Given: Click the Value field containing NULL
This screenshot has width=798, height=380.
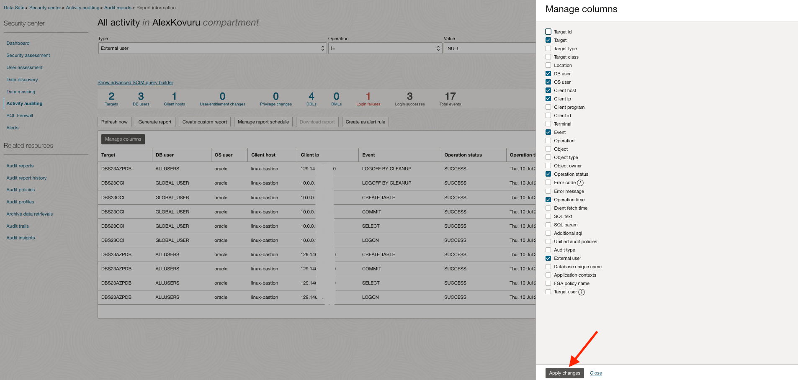Looking at the screenshot, I should click(490, 48).
